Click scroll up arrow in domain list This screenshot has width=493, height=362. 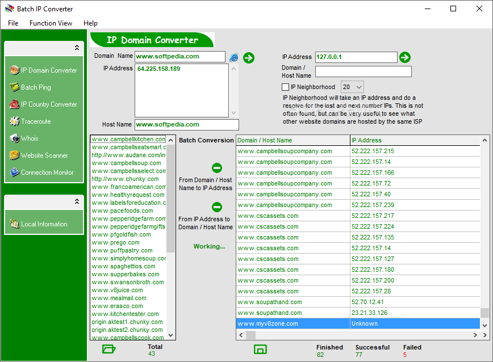pos(171,140)
